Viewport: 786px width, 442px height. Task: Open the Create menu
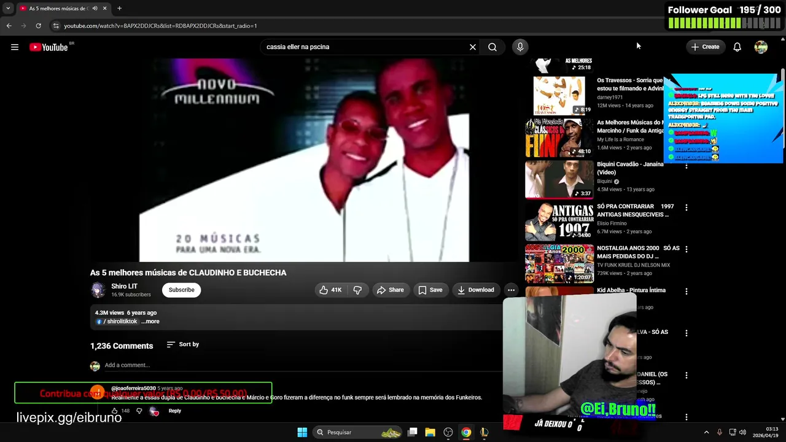[x=705, y=47]
